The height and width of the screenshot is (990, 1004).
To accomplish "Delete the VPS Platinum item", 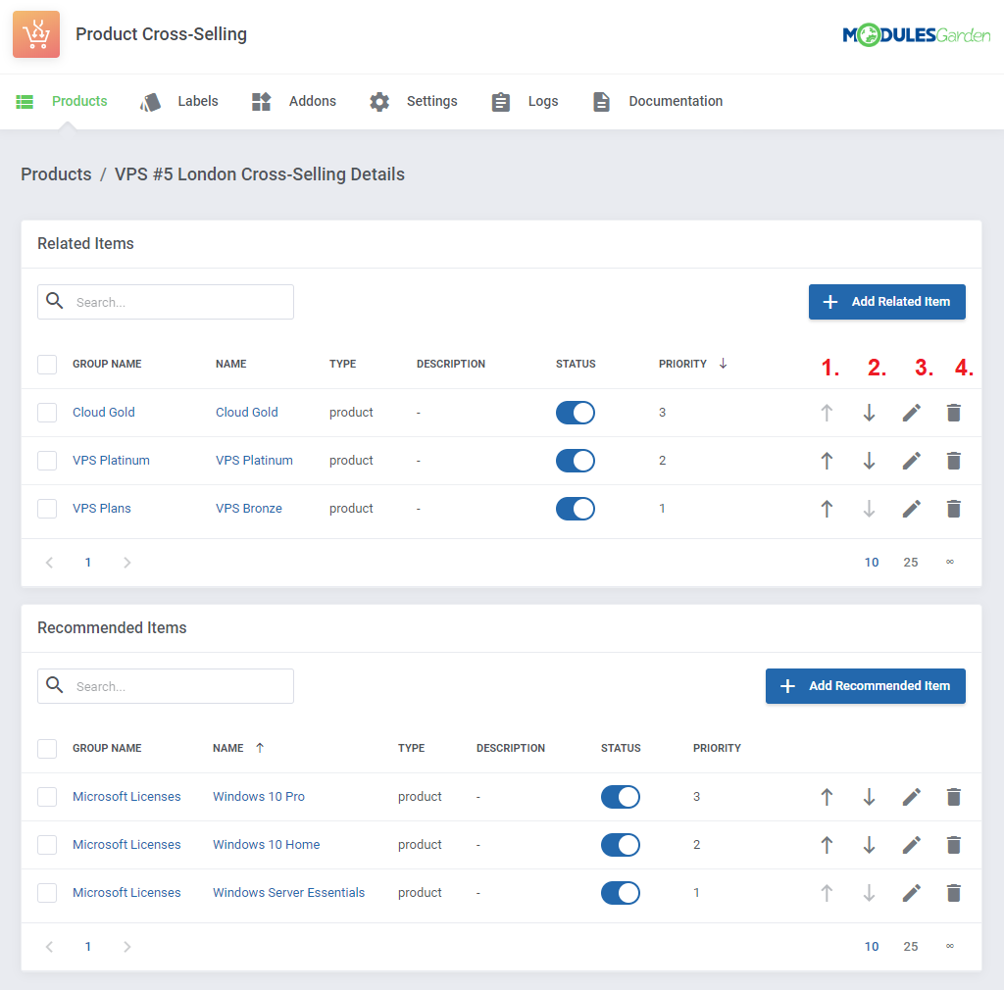I will 953,461.
